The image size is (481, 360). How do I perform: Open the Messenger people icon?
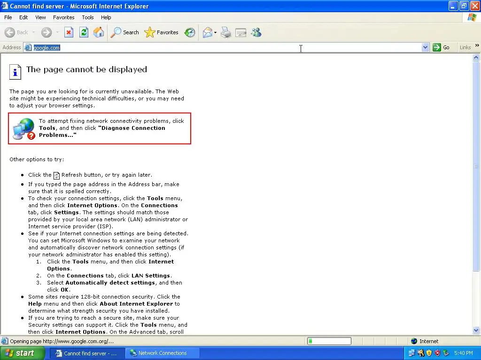(256, 32)
